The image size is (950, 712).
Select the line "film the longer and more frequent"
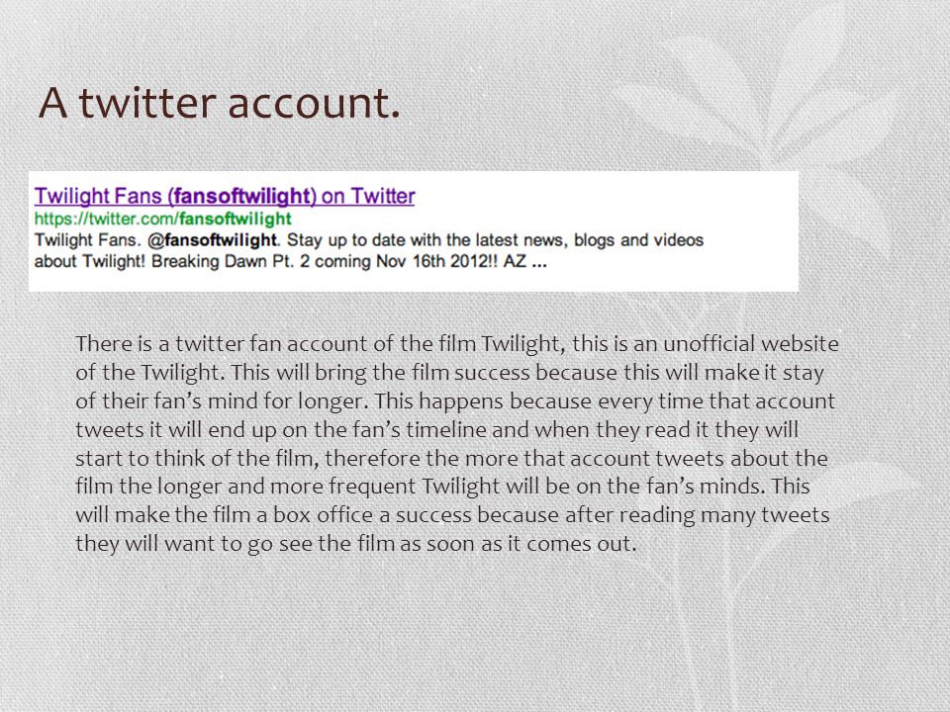tap(442, 487)
